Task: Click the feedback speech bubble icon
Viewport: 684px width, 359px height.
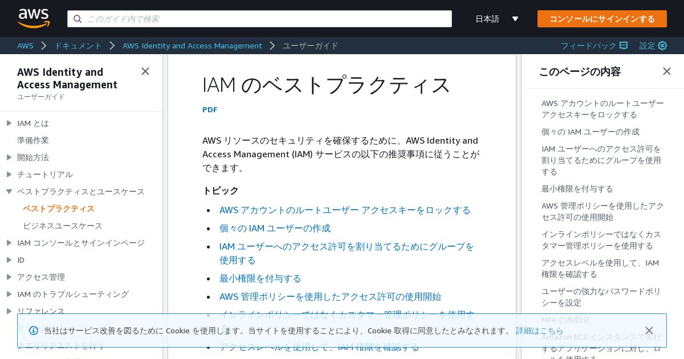Action: click(x=624, y=46)
